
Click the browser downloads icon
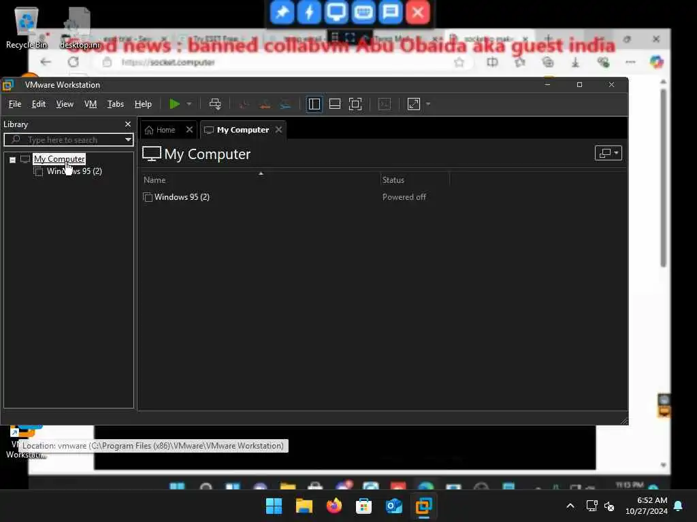(x=575, y=63)
